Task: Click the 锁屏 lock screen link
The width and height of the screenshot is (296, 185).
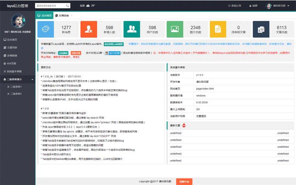Action: coord(253,6)
